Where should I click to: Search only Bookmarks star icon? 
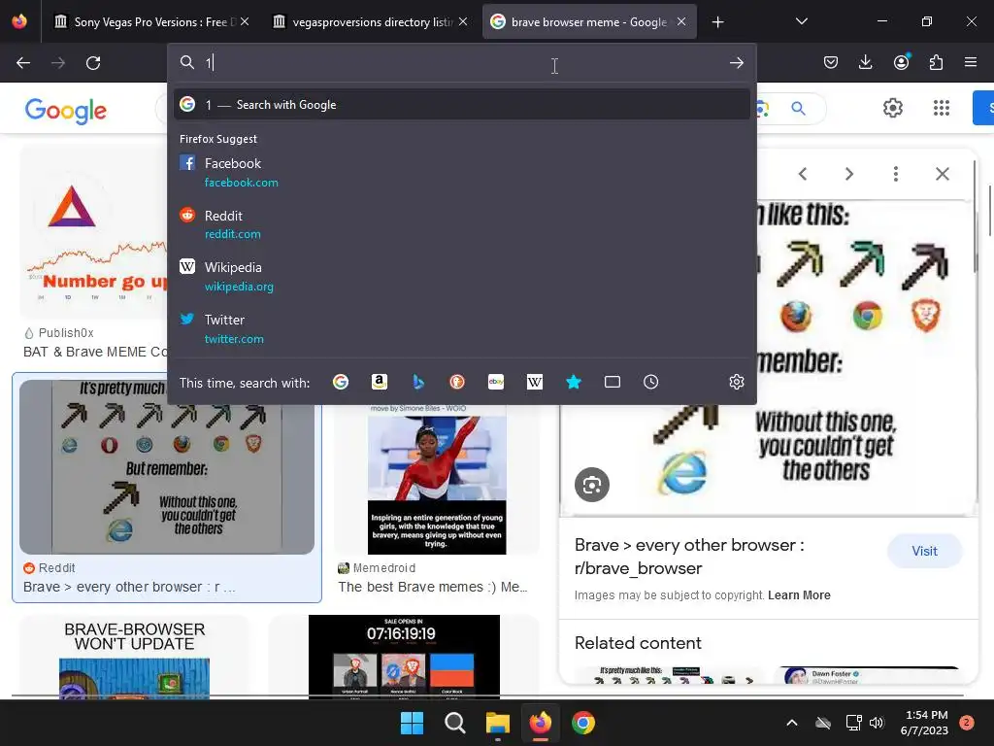[573, 382]
